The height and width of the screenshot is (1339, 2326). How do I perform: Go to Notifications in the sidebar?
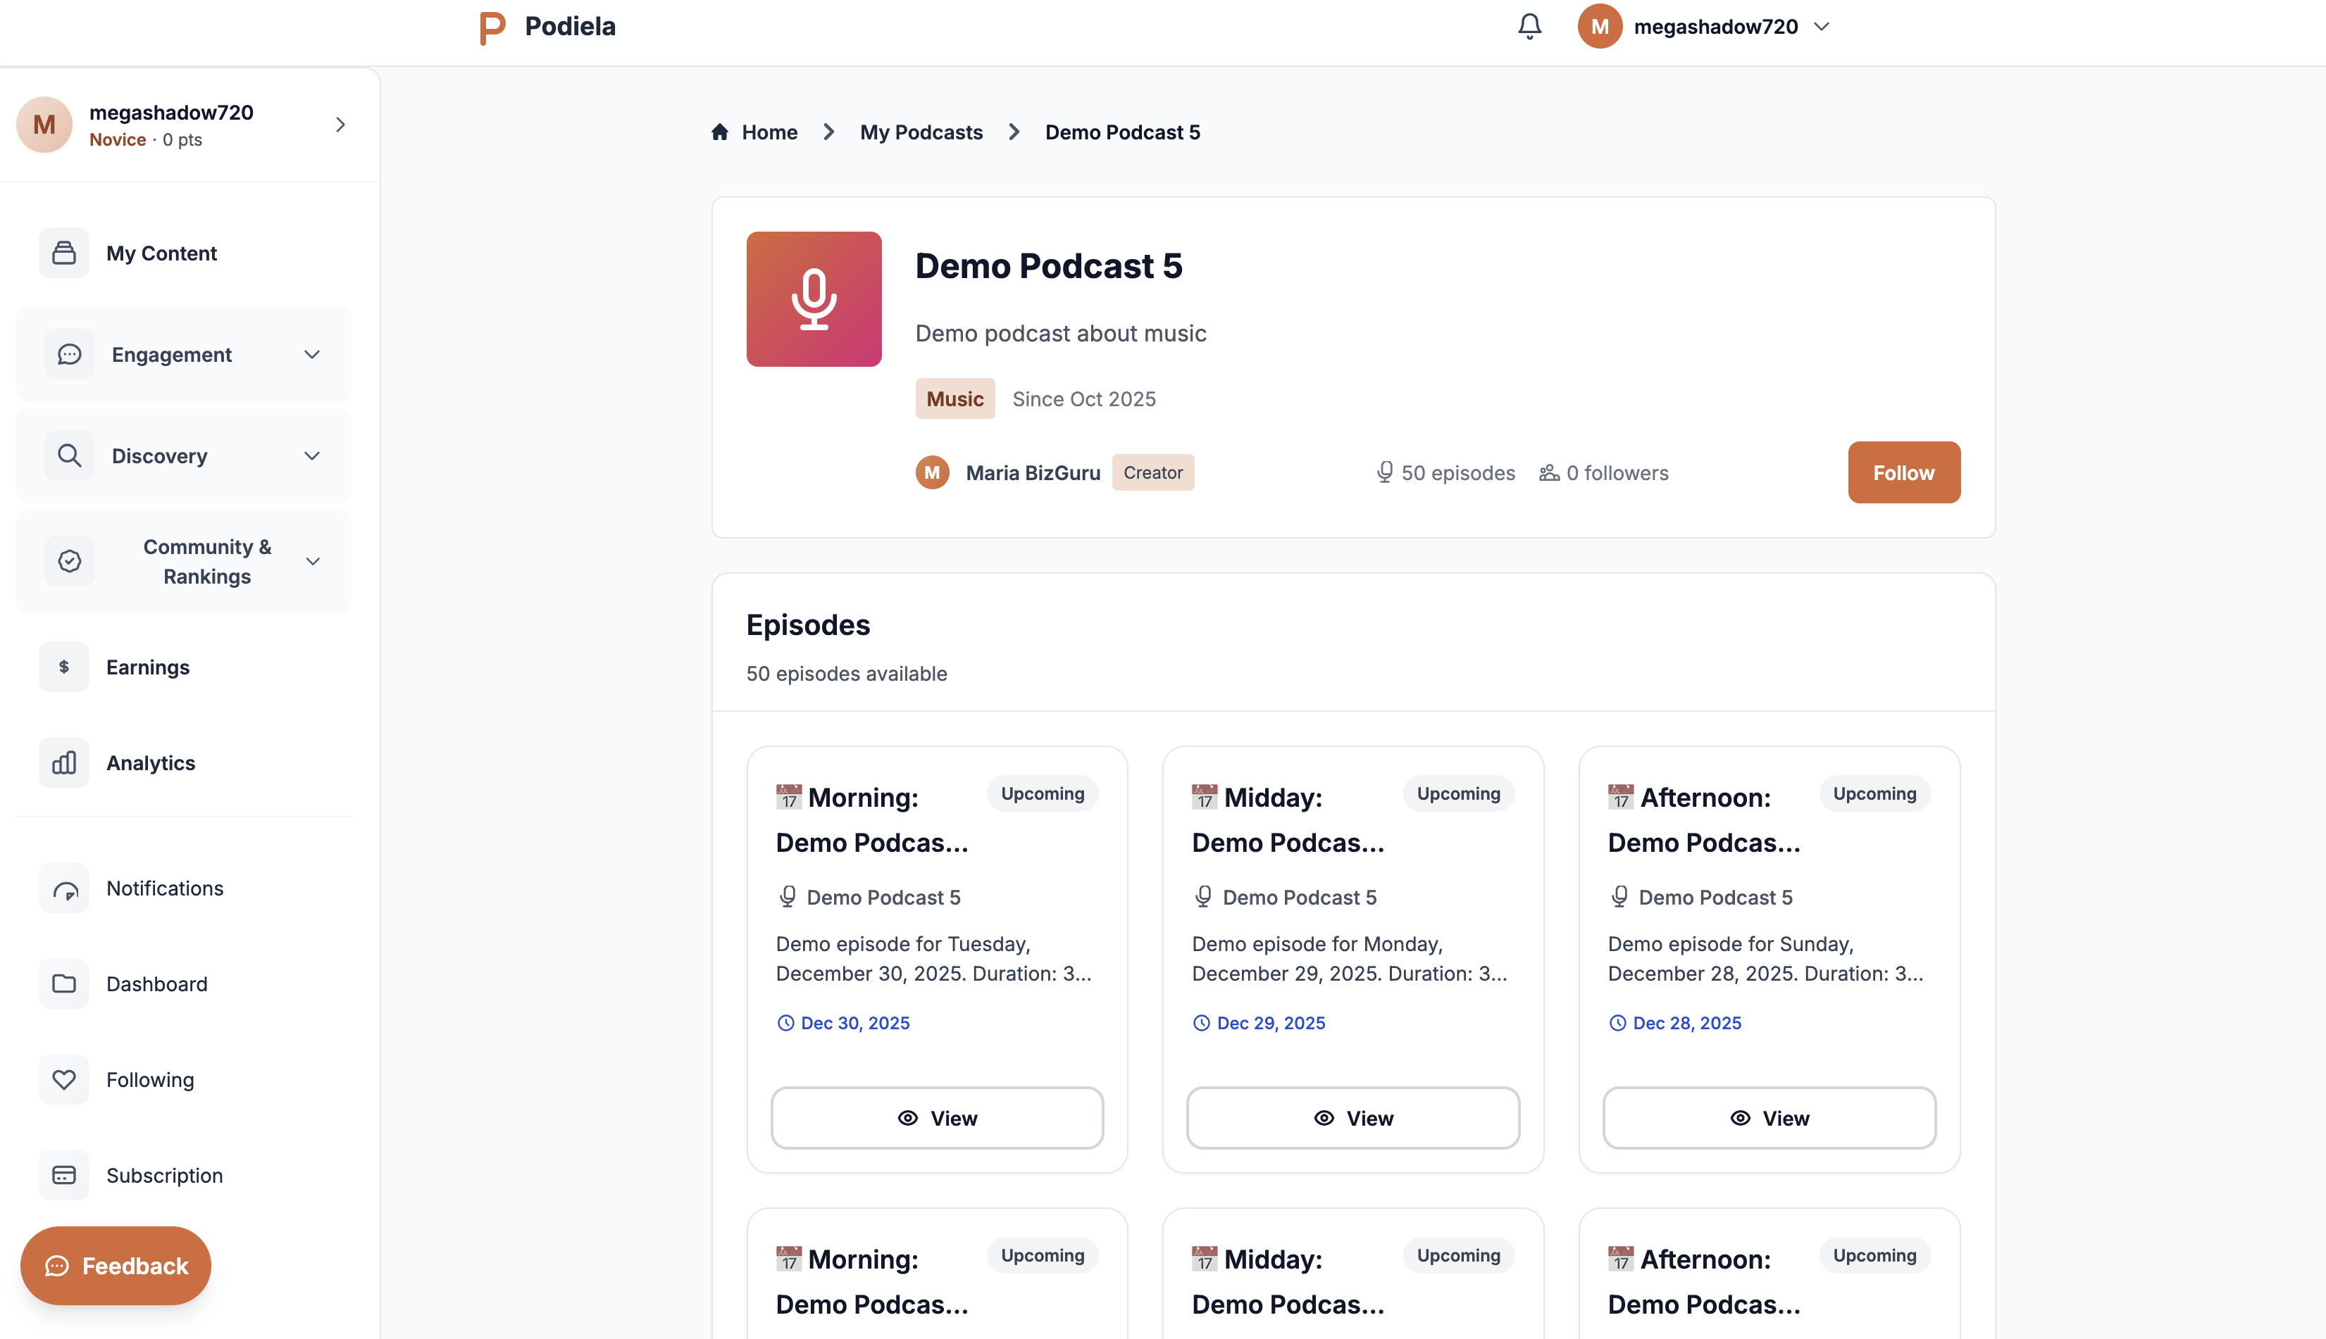(x=184, y=888)
